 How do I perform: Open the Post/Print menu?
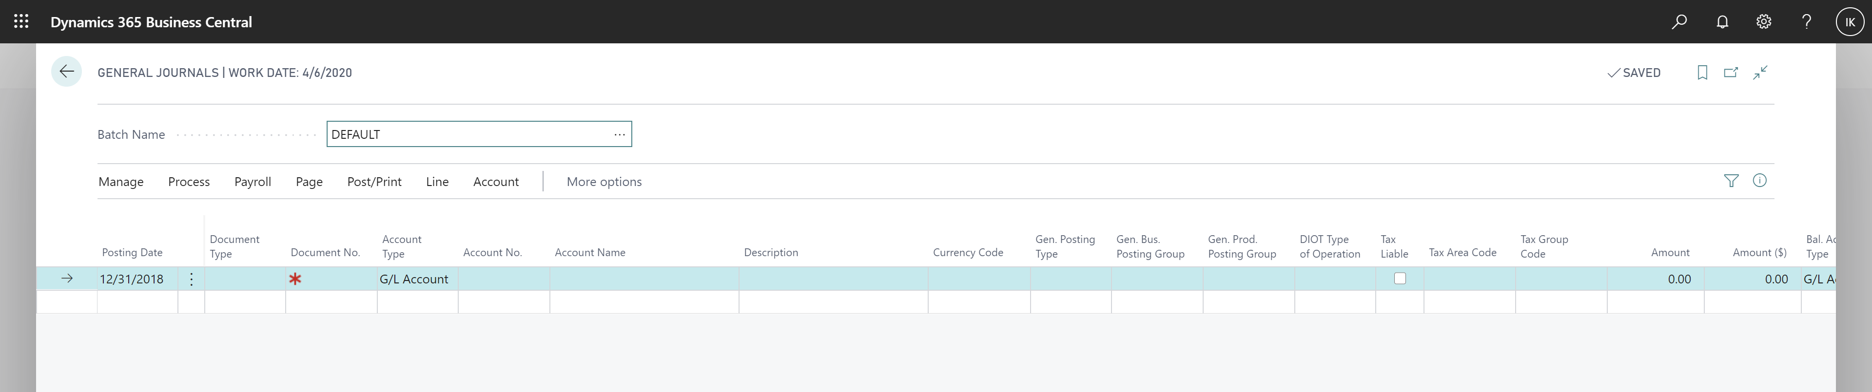coord(374,182)
